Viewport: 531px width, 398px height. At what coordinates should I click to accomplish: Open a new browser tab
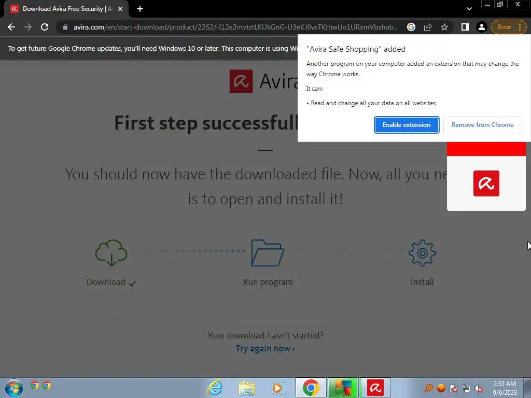[x=140, y=9]
